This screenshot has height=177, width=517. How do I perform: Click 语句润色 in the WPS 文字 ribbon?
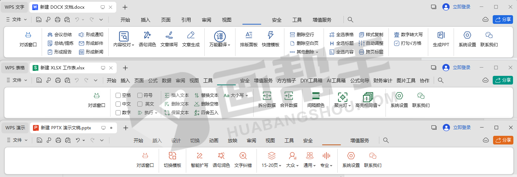[x=147, y=40]
